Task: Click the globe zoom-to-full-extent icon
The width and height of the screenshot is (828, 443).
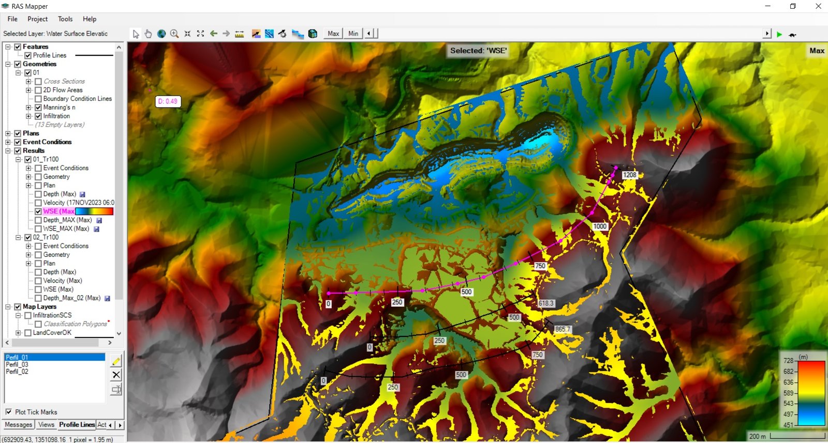Action: [161, 34]
